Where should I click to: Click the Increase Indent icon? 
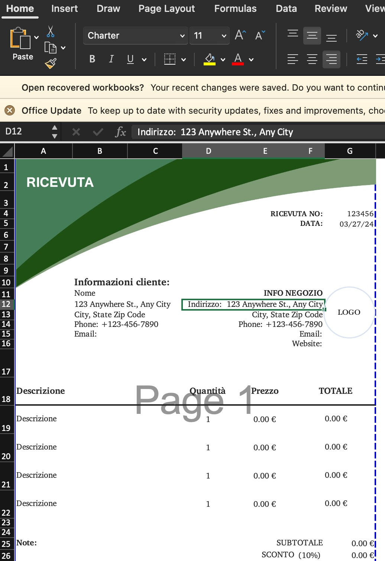(380, 59)
